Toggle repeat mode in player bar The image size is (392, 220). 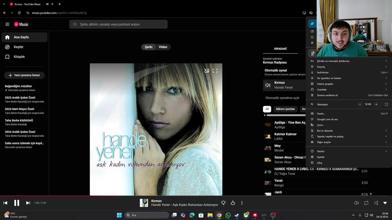[x=366, y=203]
